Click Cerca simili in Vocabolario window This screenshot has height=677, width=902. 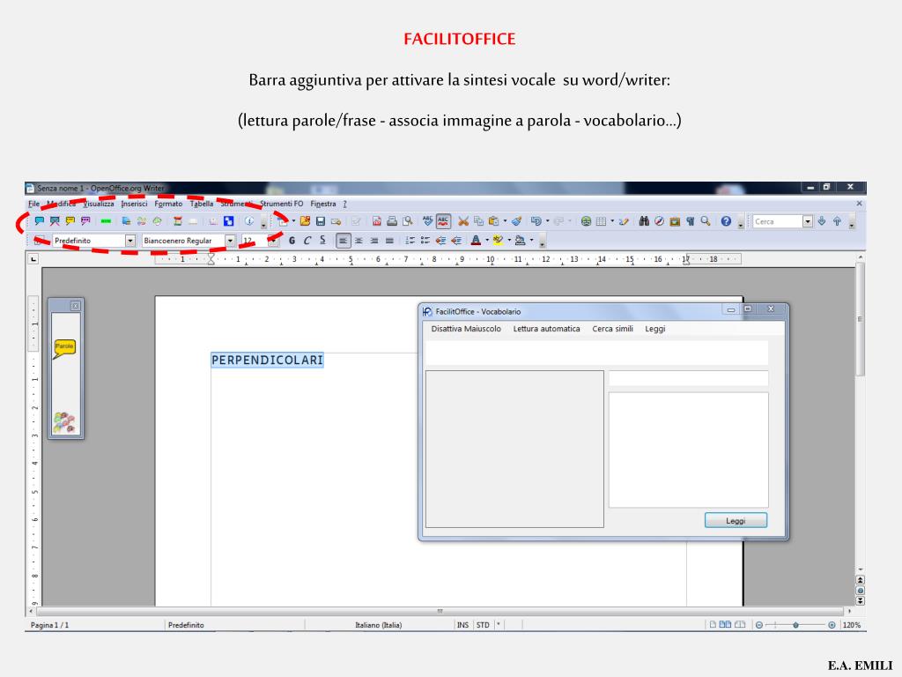pyautogui.click(x=613, y=329)
